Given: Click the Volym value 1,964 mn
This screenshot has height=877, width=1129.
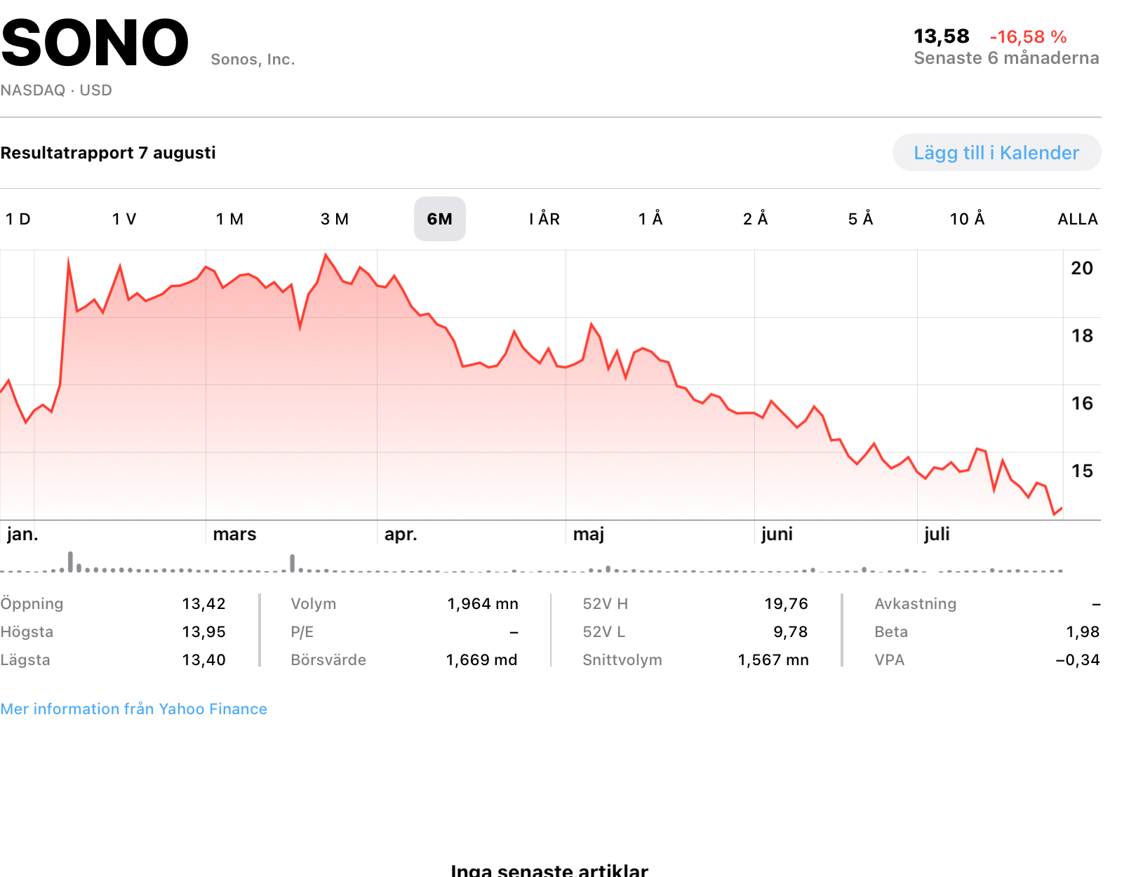Looking at the screenshot, I should [483, 603].
